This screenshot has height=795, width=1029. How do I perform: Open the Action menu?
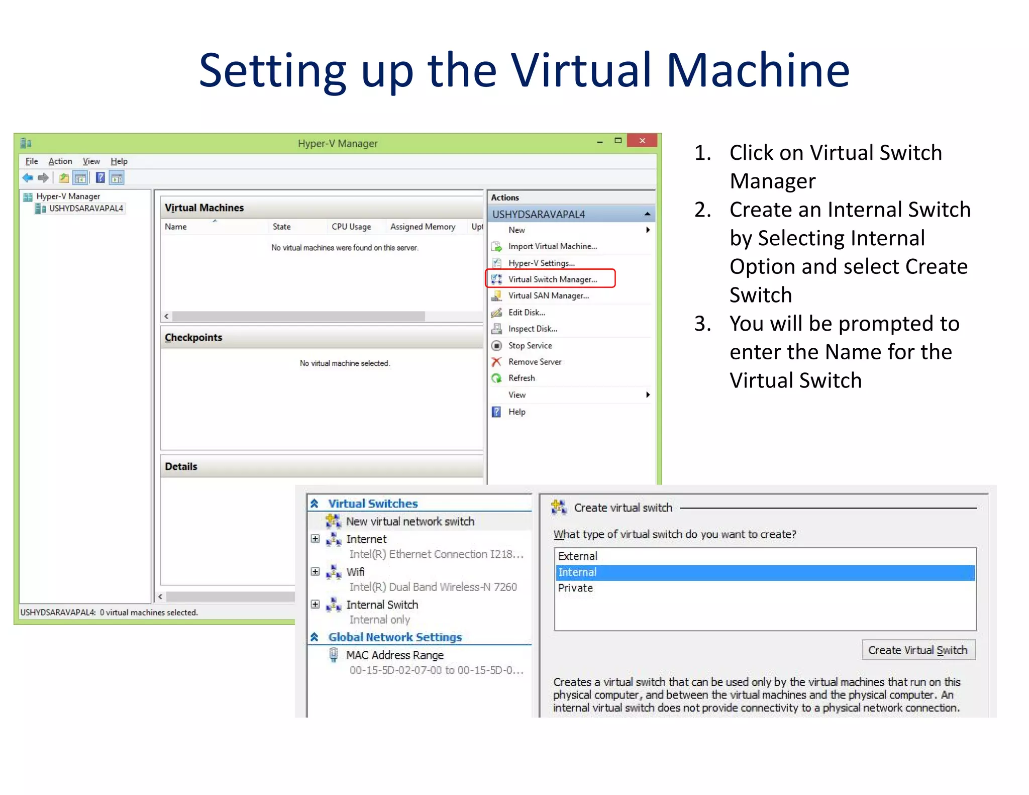(x=60, y=161)
